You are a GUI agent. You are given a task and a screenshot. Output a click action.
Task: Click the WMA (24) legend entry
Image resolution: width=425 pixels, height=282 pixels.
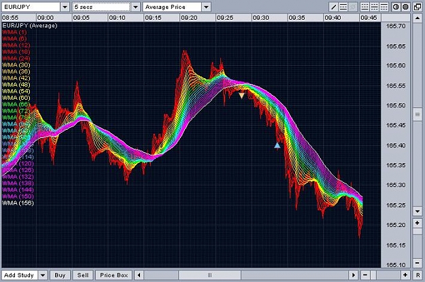(x=16, y=58)
